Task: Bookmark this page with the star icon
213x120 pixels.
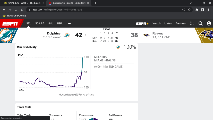Action: (189, 10)
